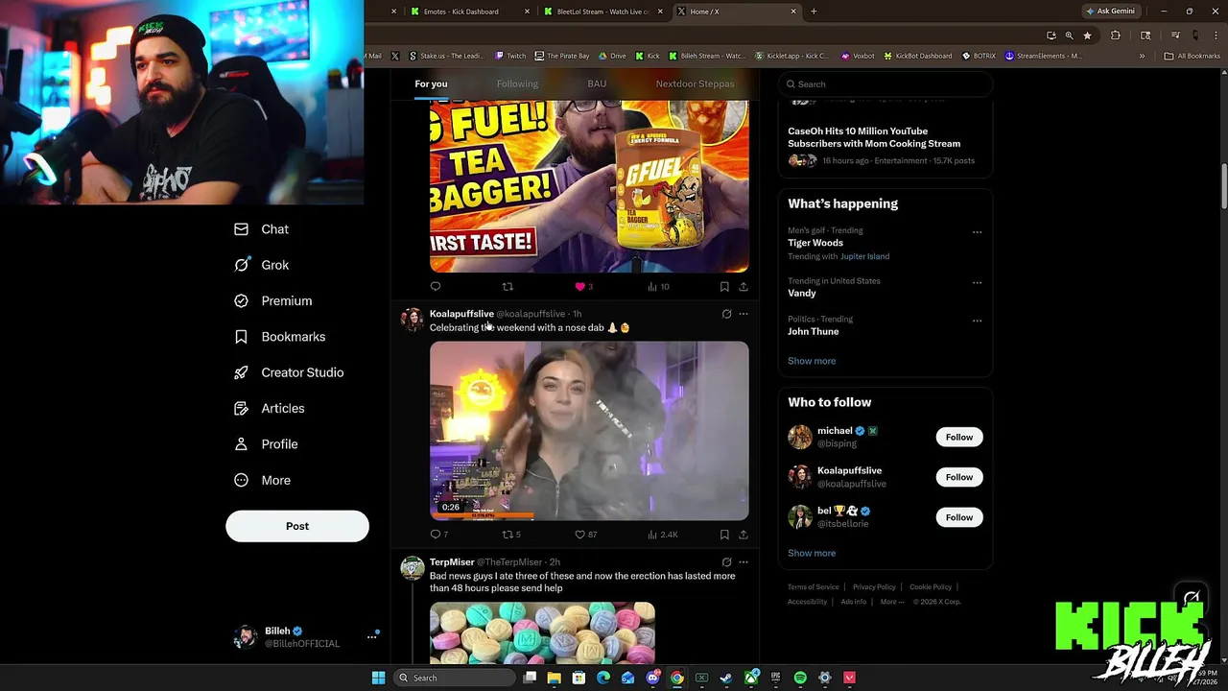Expand More links in X footer
This screenshot has width=1228, height=691.
coord(891,602)
